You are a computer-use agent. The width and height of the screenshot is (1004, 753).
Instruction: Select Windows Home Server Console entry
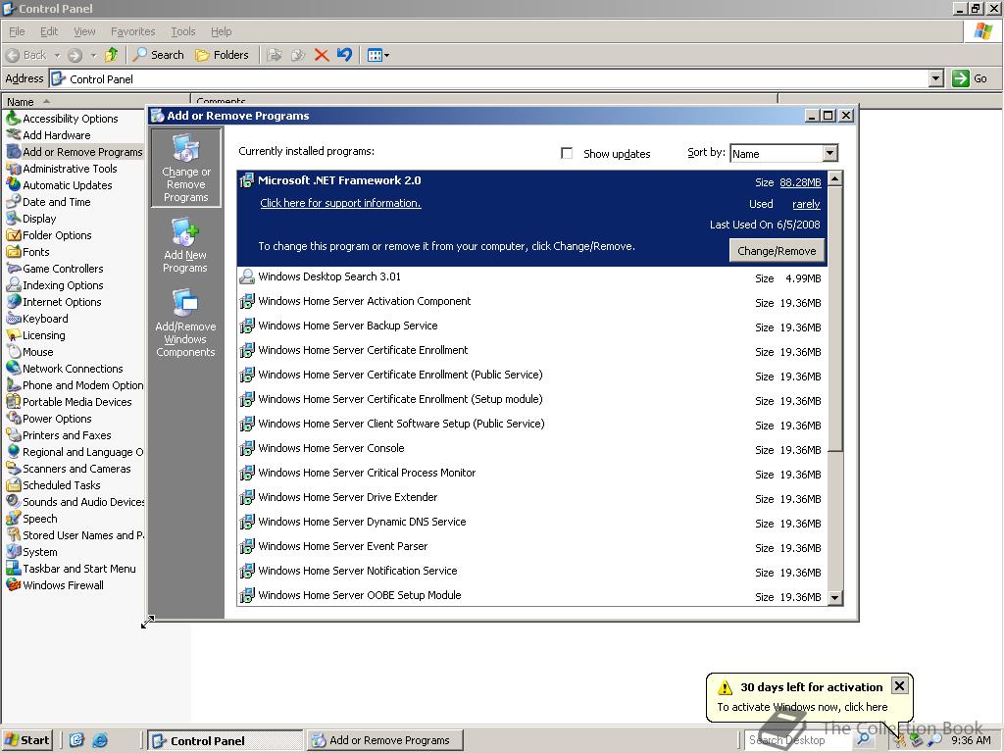pyautogui.click(x=530, y=449)
